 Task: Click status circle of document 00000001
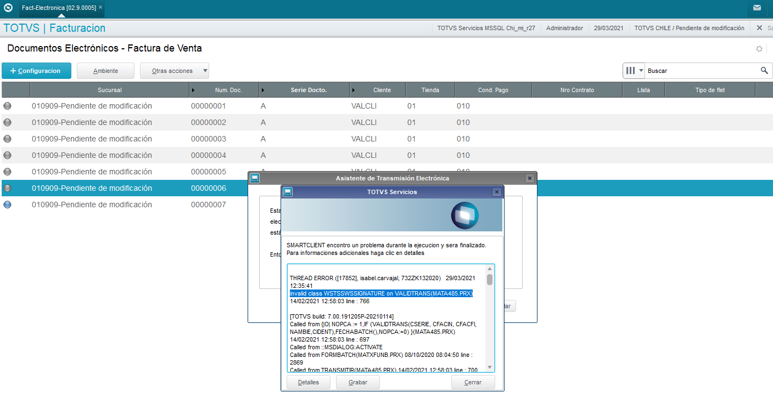pyautogui.click(x=7, y=106)
